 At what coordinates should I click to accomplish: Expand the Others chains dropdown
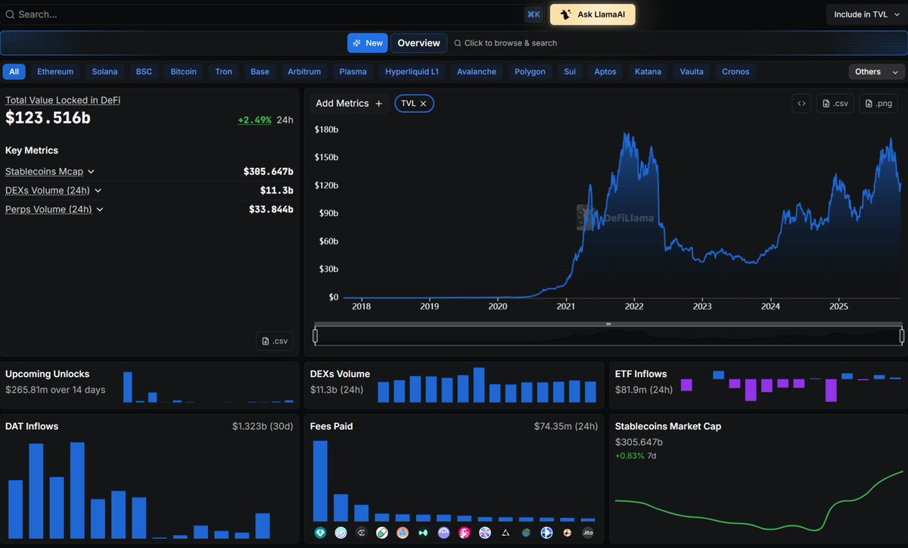[877, 72]
